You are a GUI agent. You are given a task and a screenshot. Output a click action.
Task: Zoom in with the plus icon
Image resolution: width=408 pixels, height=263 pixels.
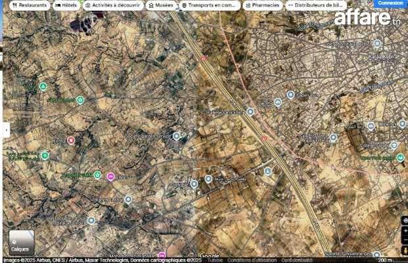pos(405,231)
